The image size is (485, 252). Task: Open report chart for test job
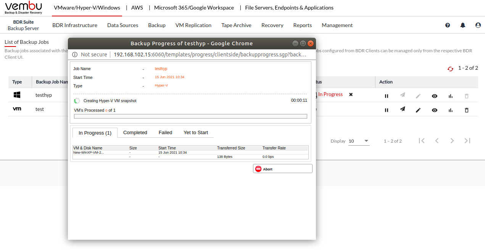451,110
